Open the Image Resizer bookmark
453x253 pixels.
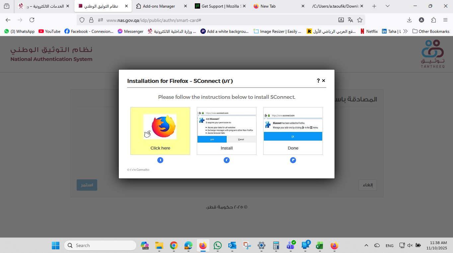277,31
